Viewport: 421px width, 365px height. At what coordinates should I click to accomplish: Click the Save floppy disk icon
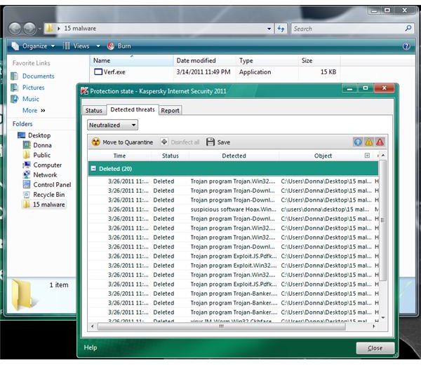pyautogui.click(x=210, y=142)
